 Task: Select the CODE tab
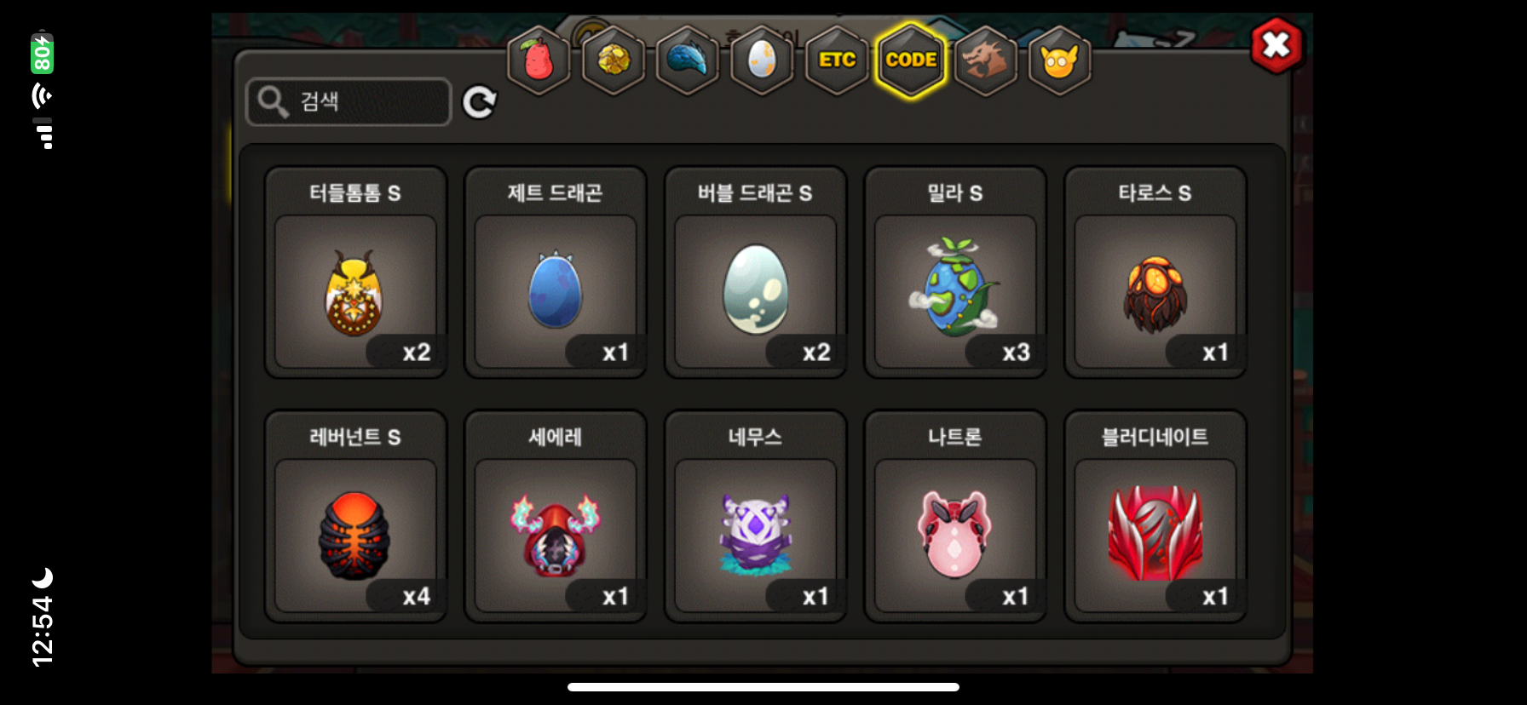[x=911, y=60]
